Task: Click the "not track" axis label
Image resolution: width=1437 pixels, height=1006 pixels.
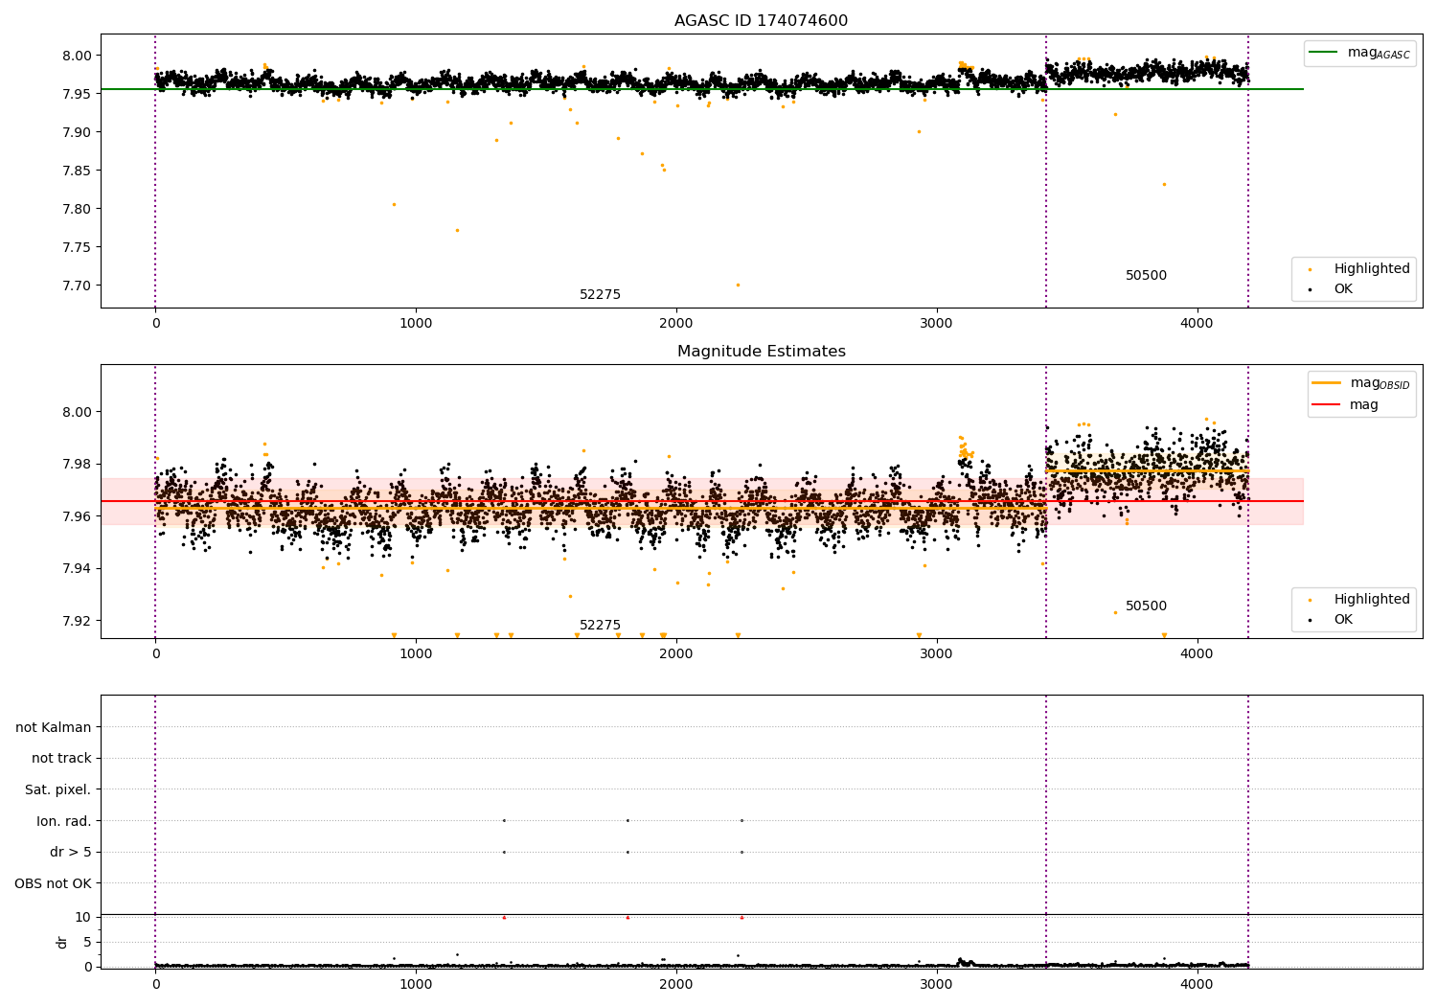Action: (61, 759)
